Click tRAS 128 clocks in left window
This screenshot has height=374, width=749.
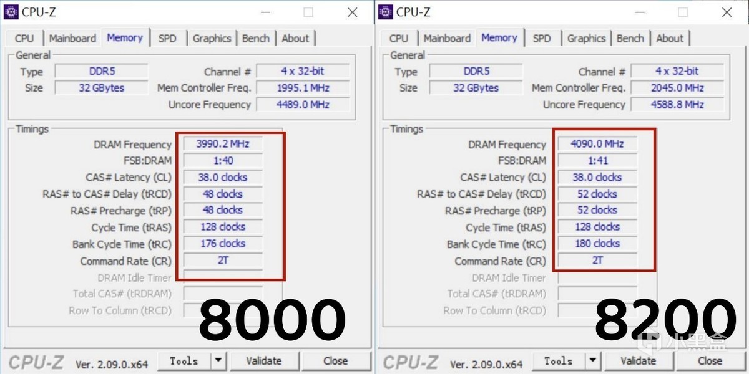[223, 227]
